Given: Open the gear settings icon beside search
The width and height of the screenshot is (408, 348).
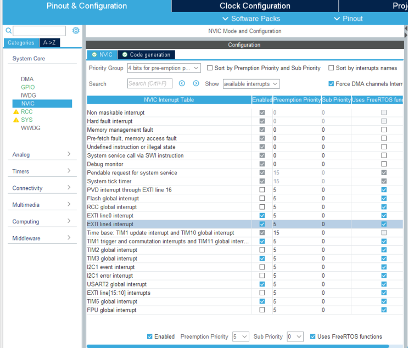Looking at the screenshot, I should coord(76,30).
